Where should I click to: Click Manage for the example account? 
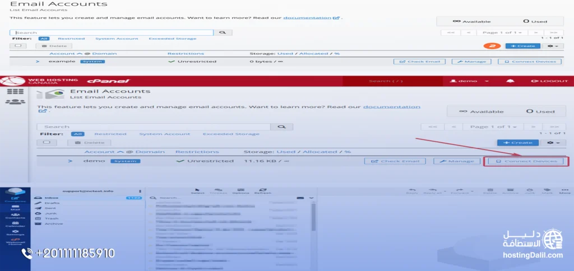pos(471,62)
